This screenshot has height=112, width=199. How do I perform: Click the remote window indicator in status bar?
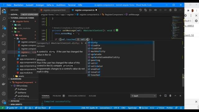[x=2, y=108]
